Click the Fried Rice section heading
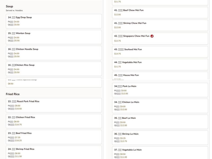Image resolution: width=212 pixels, height=159 pixels. pos(13,94)
